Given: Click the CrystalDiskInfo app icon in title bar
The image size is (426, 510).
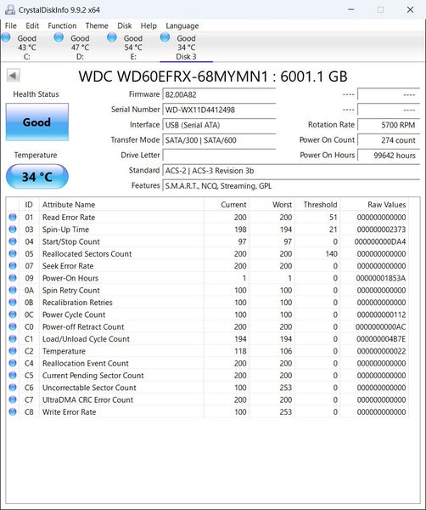Looking at the screenshot, I should tap(9, 9).
